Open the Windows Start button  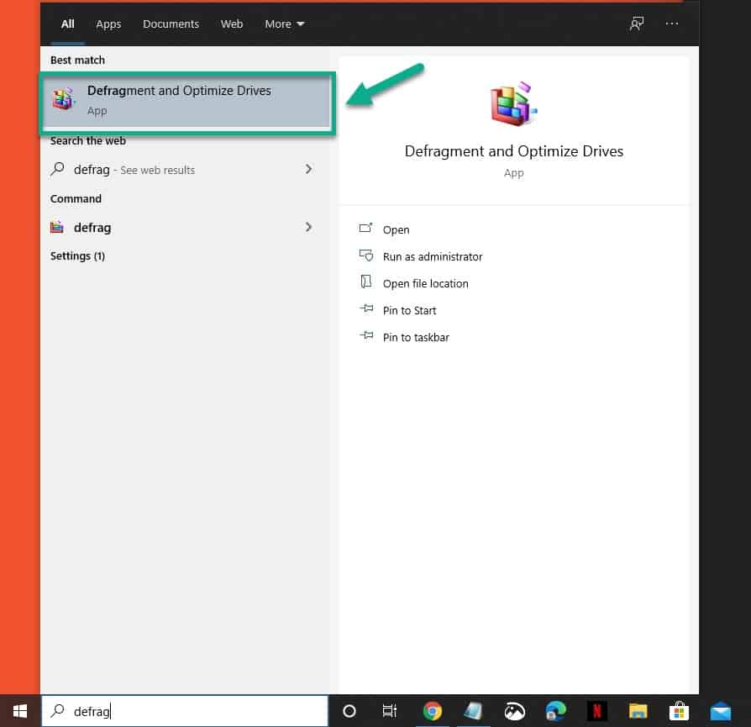point(20,711)
